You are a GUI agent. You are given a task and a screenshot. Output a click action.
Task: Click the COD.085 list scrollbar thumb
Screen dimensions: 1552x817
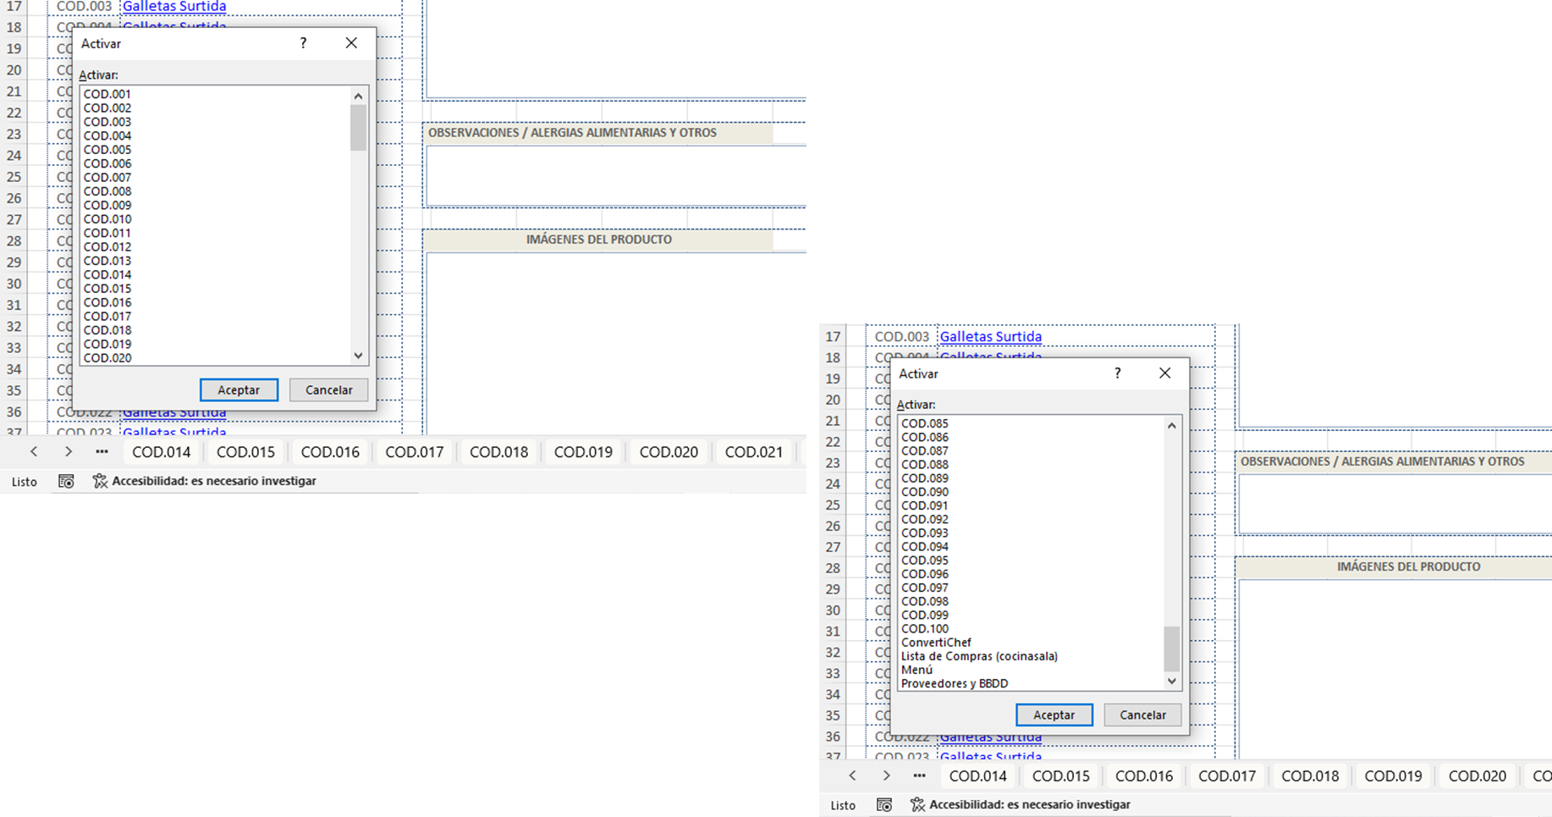click(1171, 649)
